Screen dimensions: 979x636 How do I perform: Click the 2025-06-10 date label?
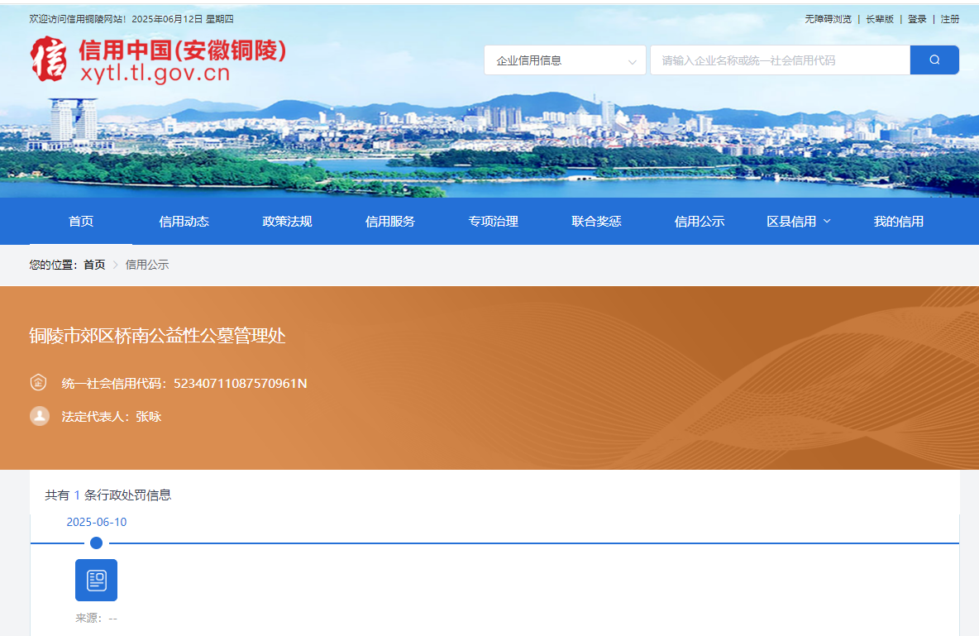(x=97, y=522)
